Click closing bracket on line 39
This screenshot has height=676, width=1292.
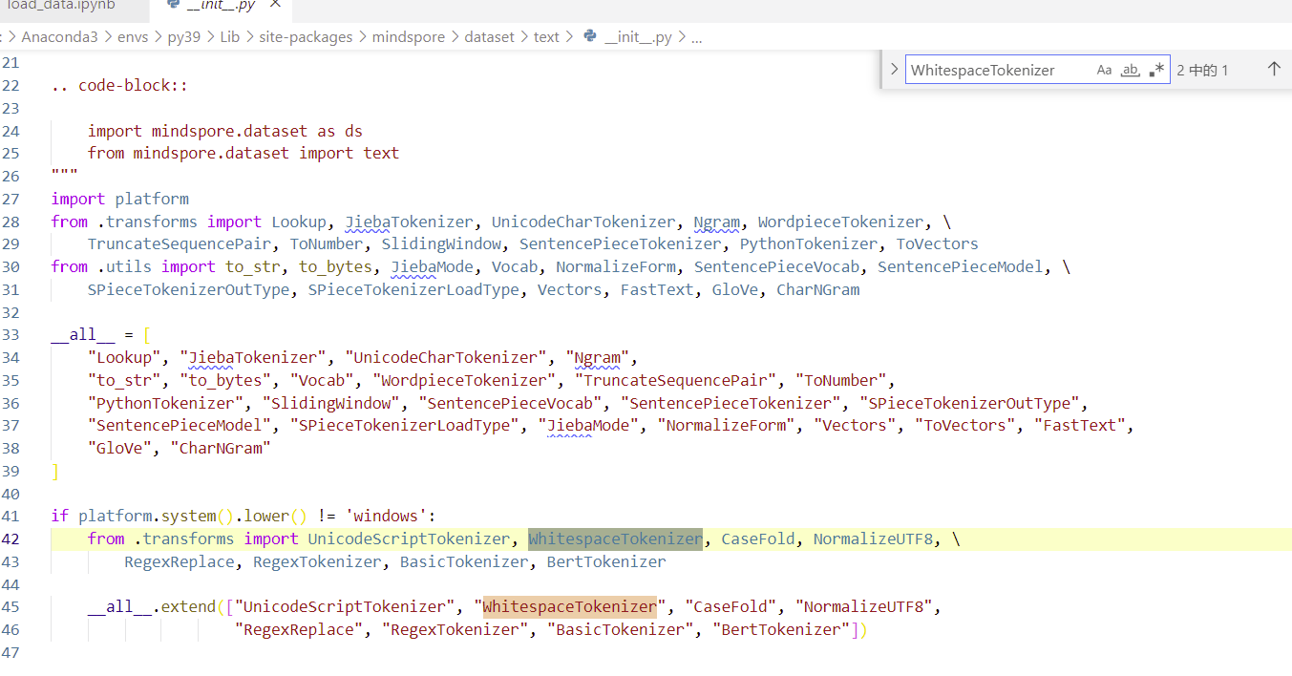point(55,471)
